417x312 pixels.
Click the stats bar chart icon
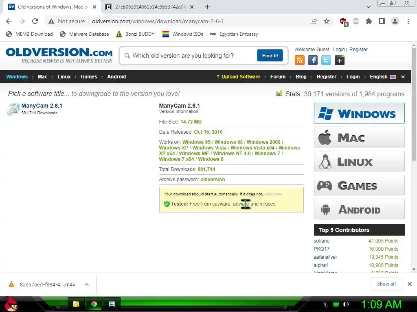(x=279, y=93)
